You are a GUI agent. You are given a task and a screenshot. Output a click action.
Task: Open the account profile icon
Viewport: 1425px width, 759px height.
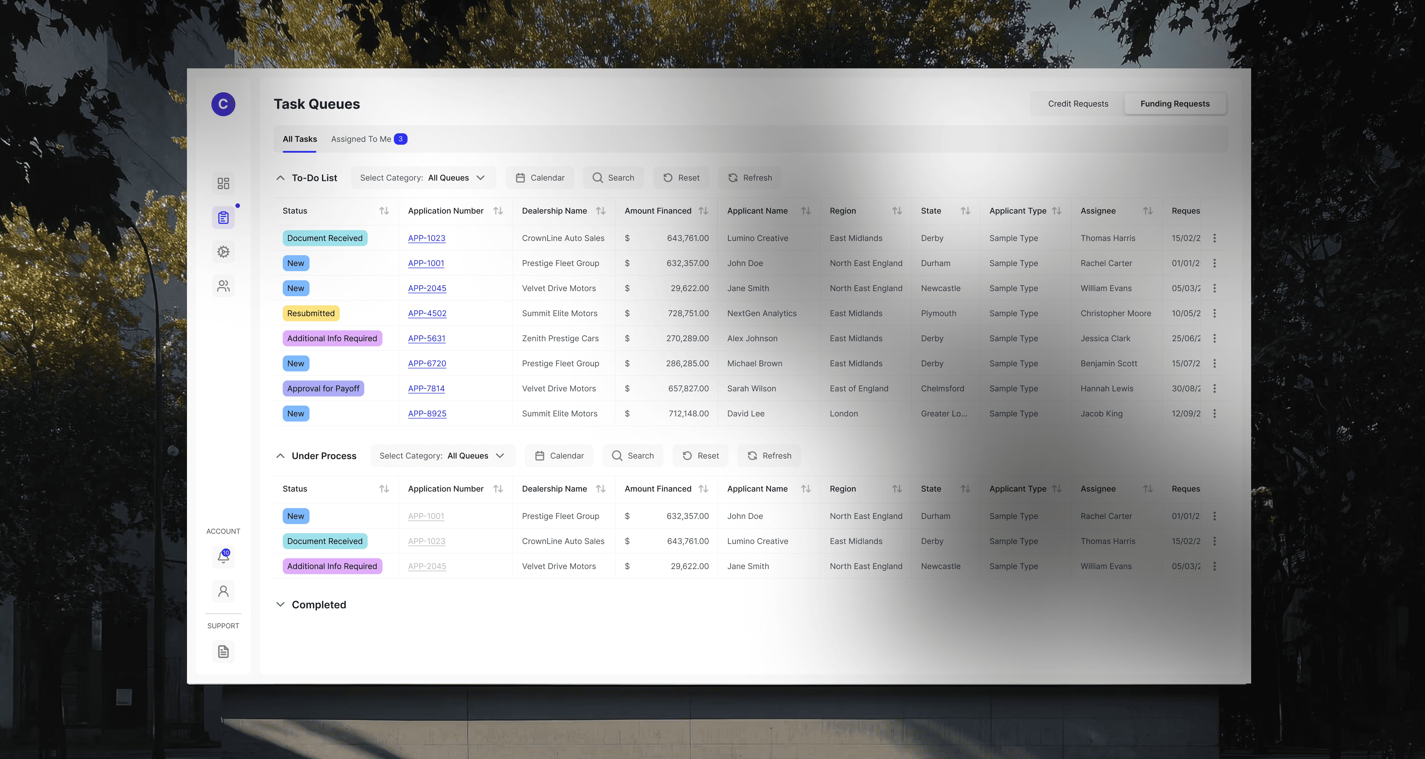223,591
